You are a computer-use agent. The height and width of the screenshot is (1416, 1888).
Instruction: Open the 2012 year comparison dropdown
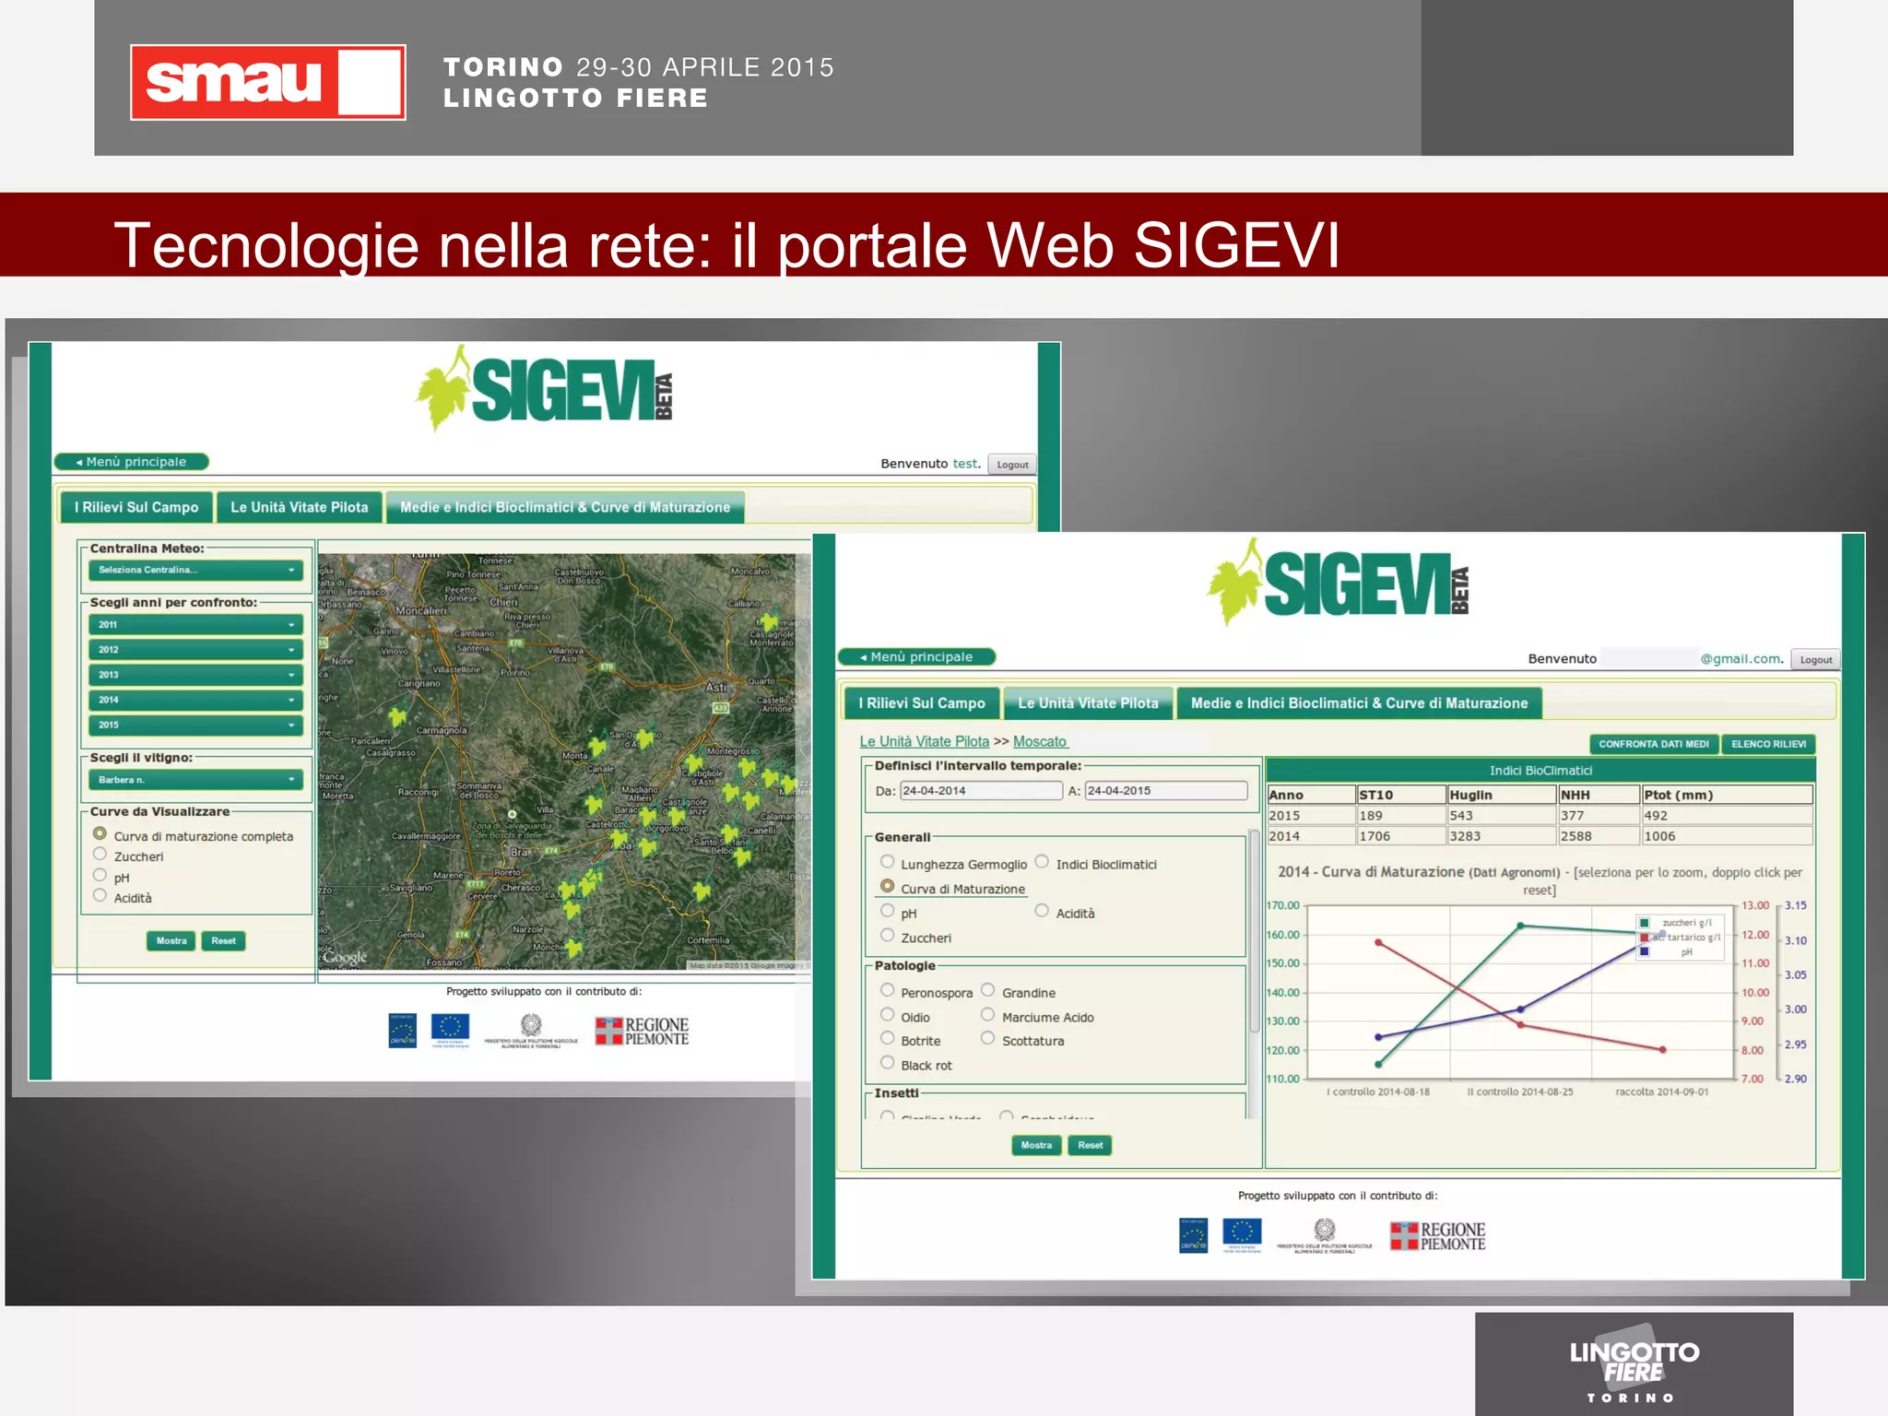click(195, 649)
